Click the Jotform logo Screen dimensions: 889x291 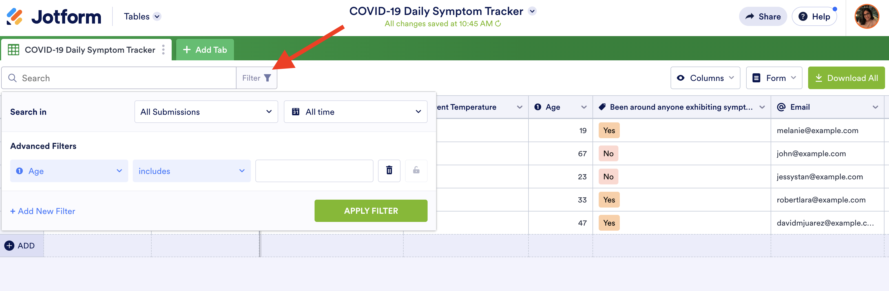(x=54, y=17)
